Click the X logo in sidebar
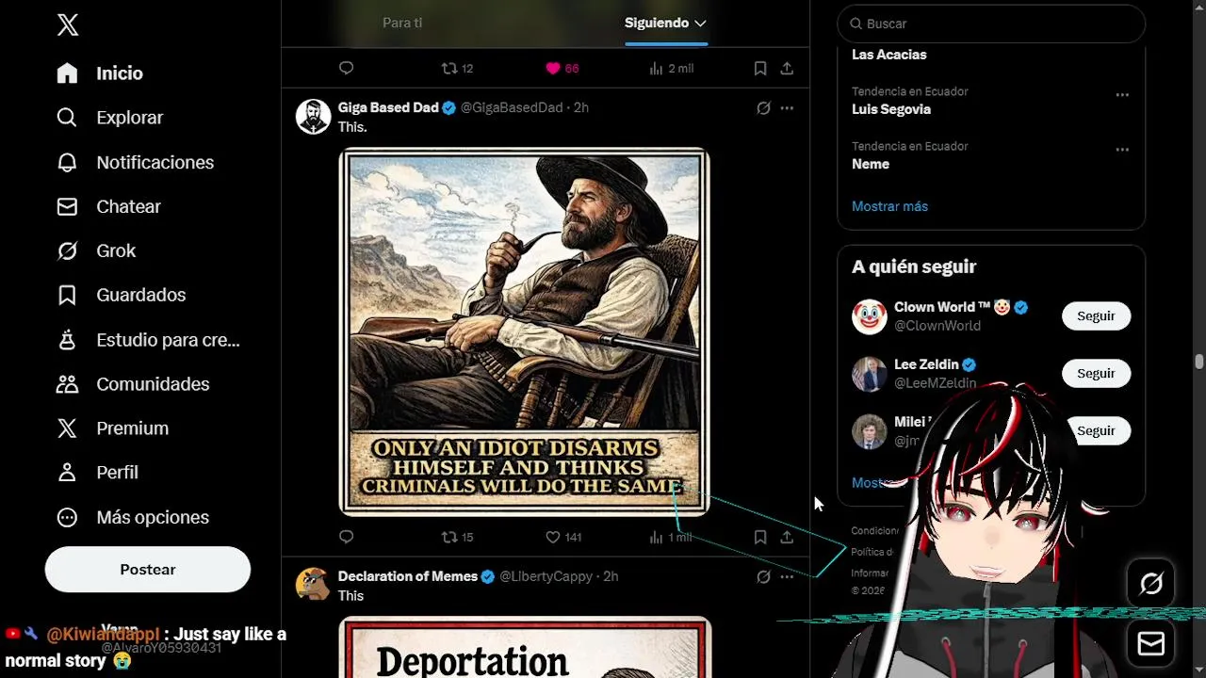The image size is (1206, 678). pyautogui.click(x=68, y=25)
